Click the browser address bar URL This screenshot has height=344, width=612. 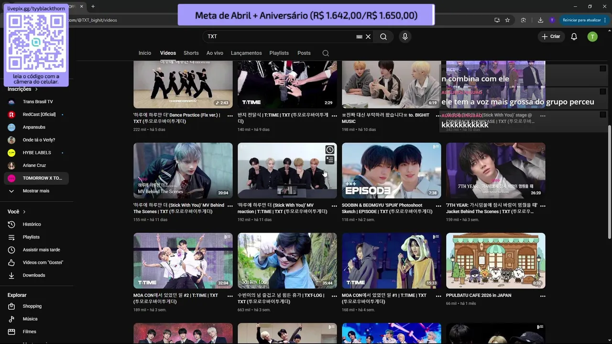(x=93, y=20)
